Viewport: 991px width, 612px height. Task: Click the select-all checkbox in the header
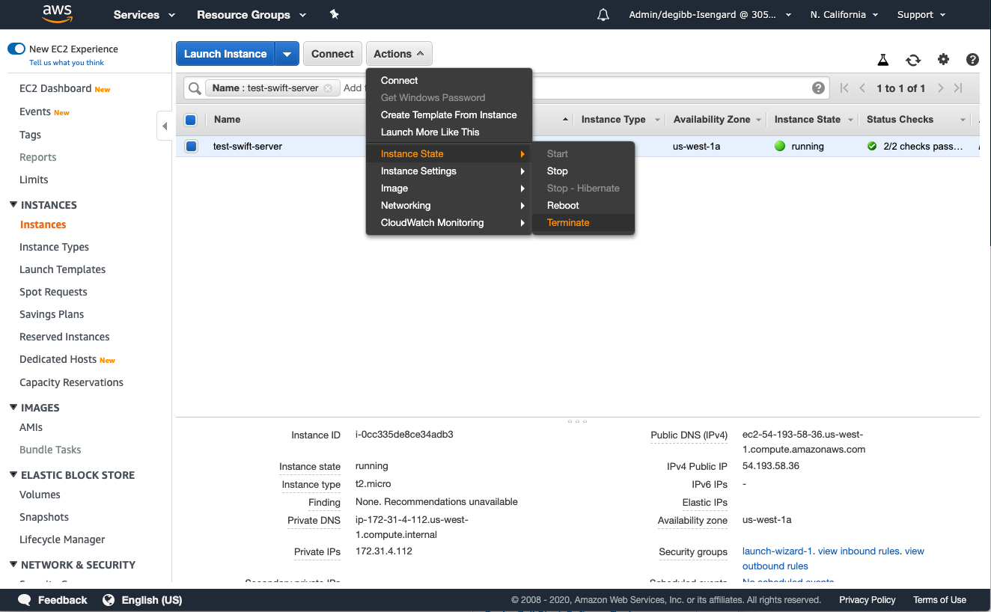coord(191,119)
